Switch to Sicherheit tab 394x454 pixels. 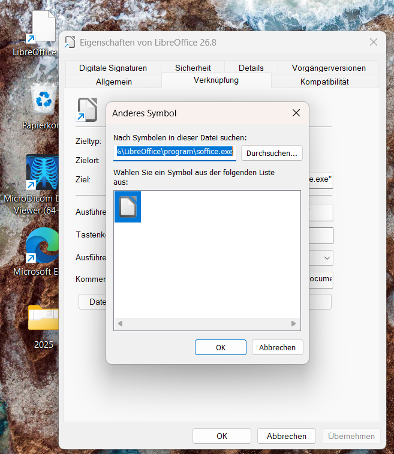coord(193,67)
